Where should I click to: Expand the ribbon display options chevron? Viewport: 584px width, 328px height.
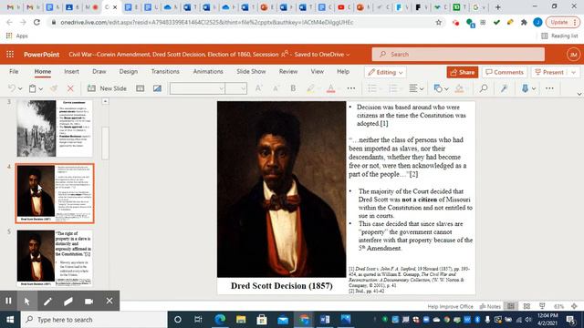579,94
